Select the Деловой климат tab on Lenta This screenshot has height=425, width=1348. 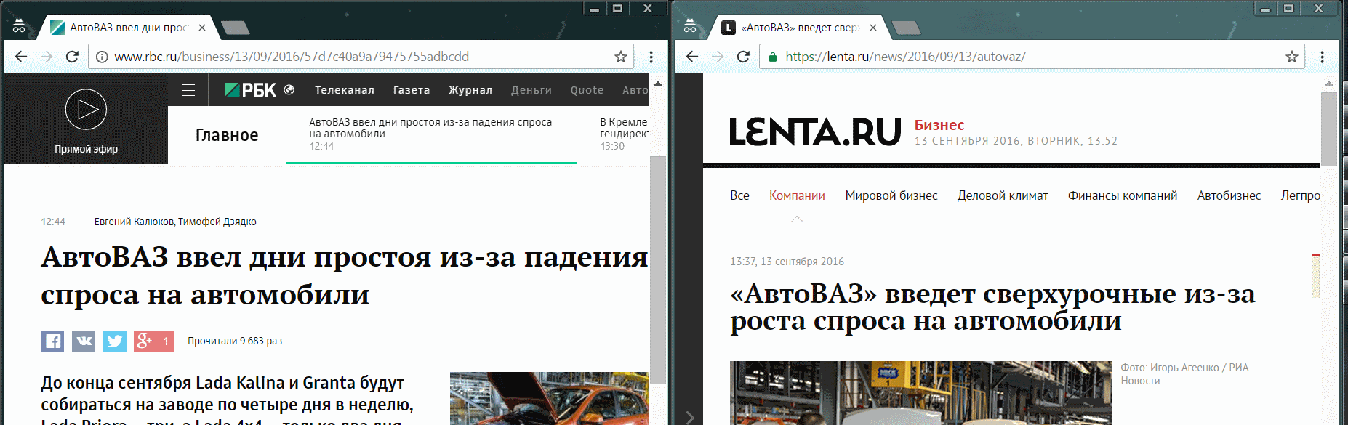pyautogui.click(x=1003, y=195)
